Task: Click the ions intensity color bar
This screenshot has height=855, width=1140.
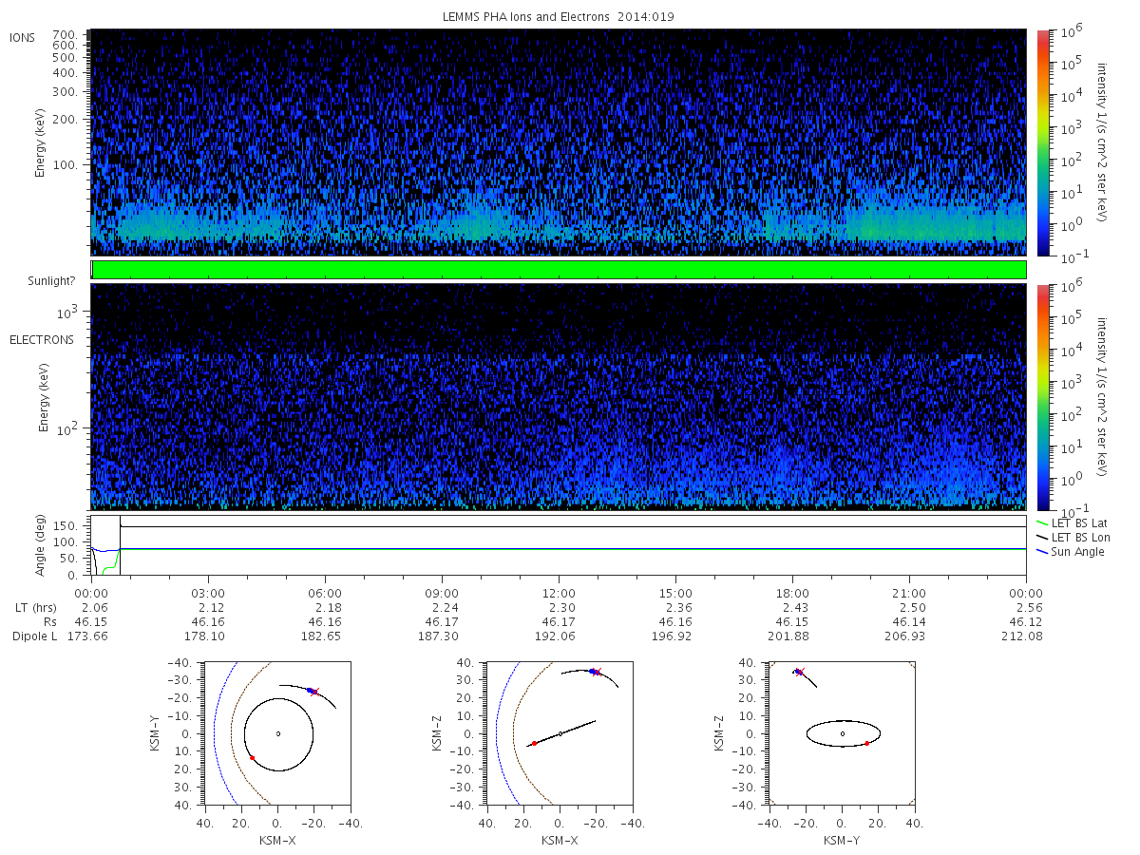Action: point(1042,142)
